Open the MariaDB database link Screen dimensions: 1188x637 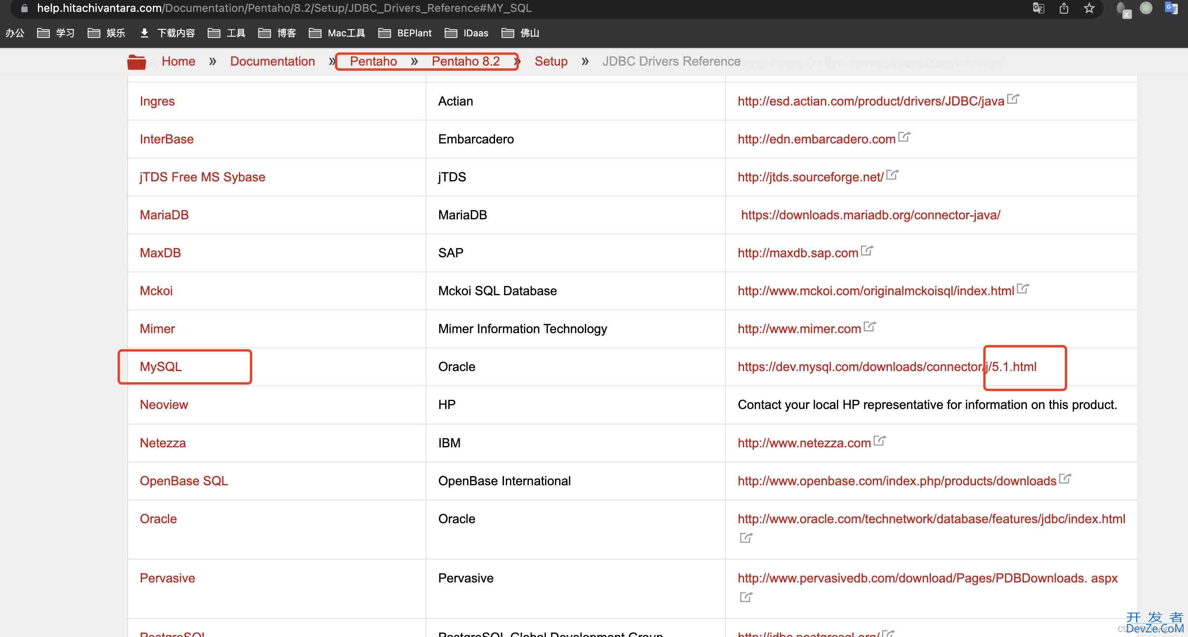pyautogui.click(x=164, y=215)
